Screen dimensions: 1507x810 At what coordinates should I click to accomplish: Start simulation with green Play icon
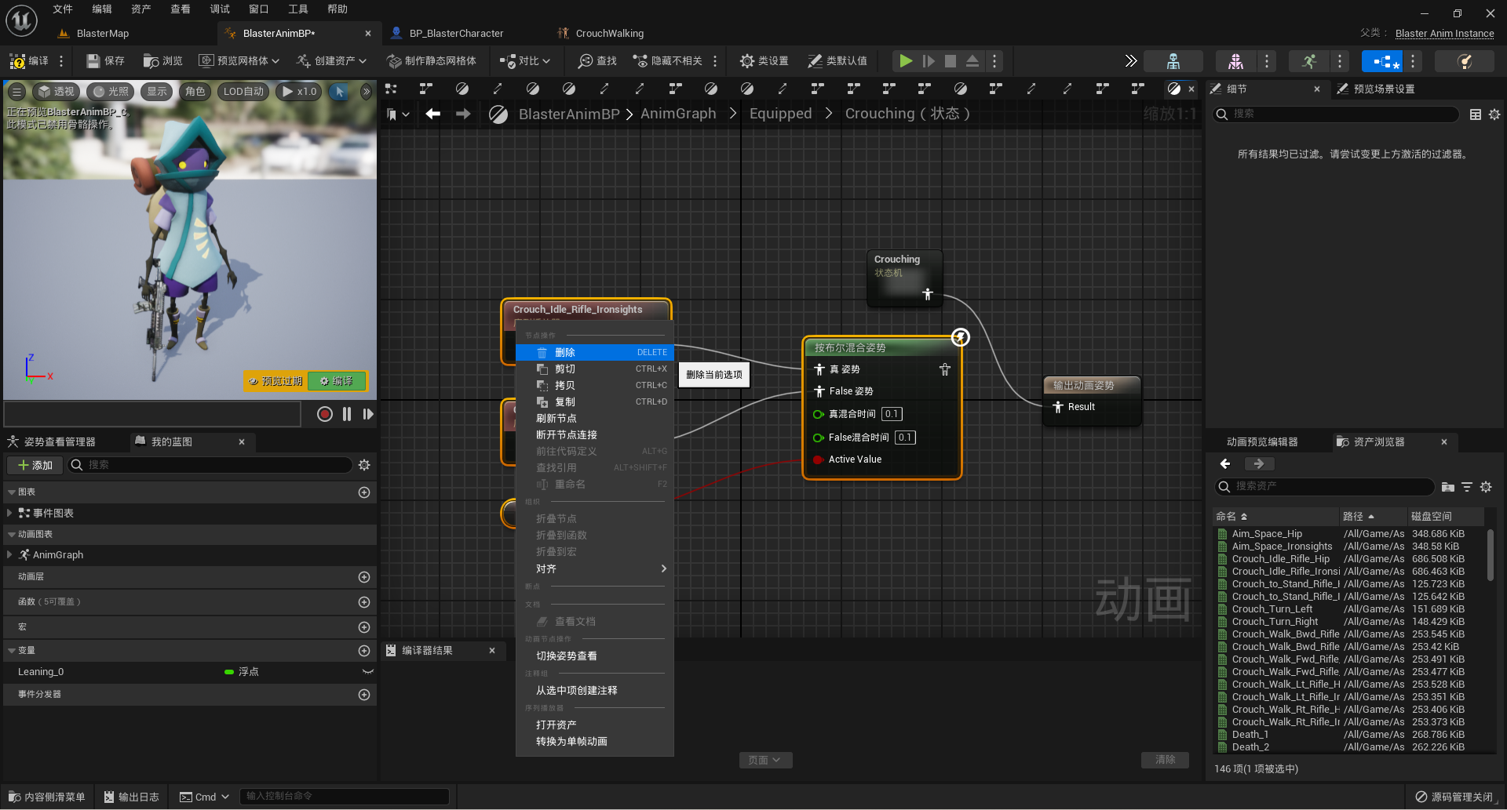(x=905, y=60)
